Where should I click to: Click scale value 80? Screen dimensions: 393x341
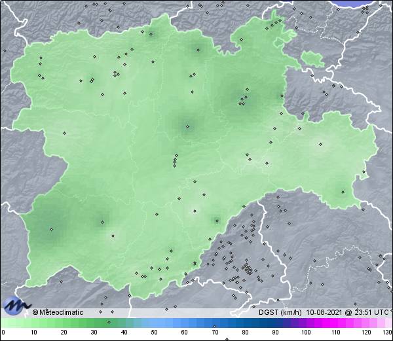pyautogui.click(x=245, y=332)
